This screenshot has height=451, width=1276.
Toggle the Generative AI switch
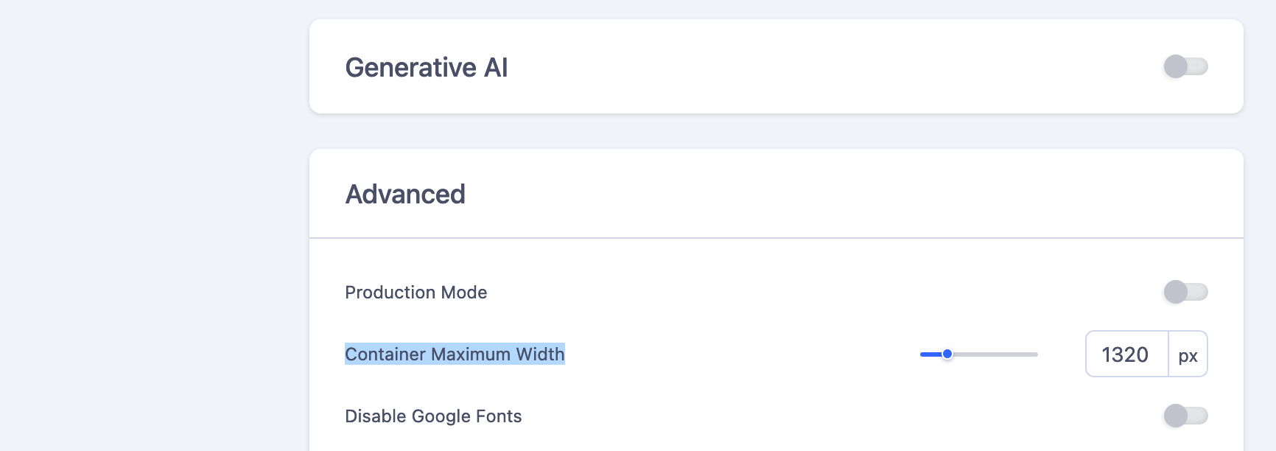[x=1185, y=66]
